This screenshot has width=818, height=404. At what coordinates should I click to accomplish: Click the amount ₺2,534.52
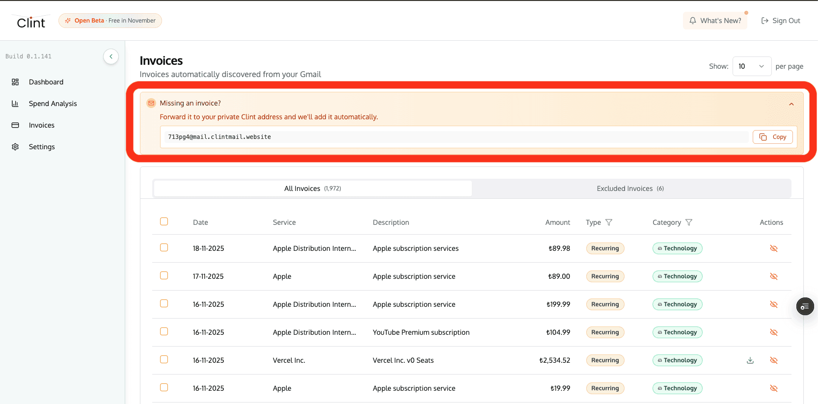555,360
